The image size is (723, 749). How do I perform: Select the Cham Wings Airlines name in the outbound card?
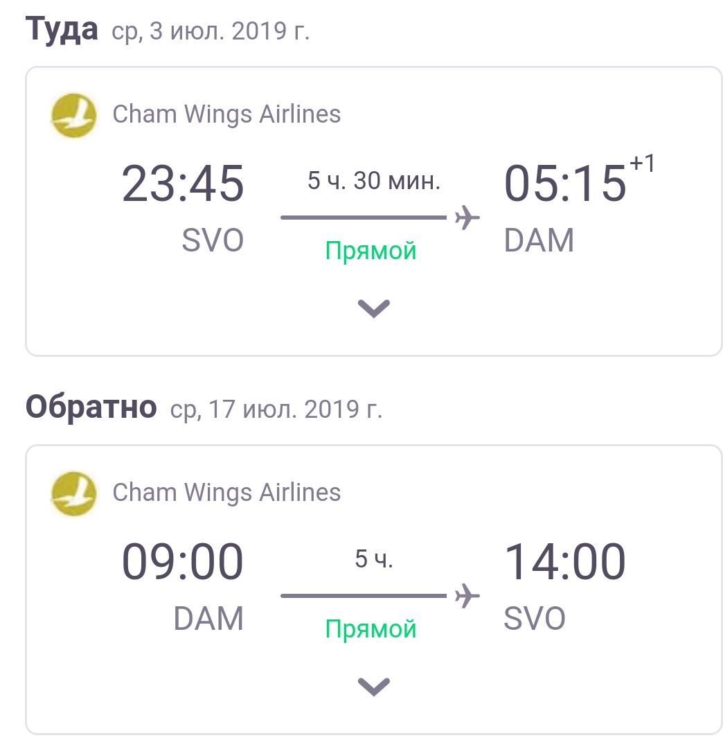[x=226, y=114]
